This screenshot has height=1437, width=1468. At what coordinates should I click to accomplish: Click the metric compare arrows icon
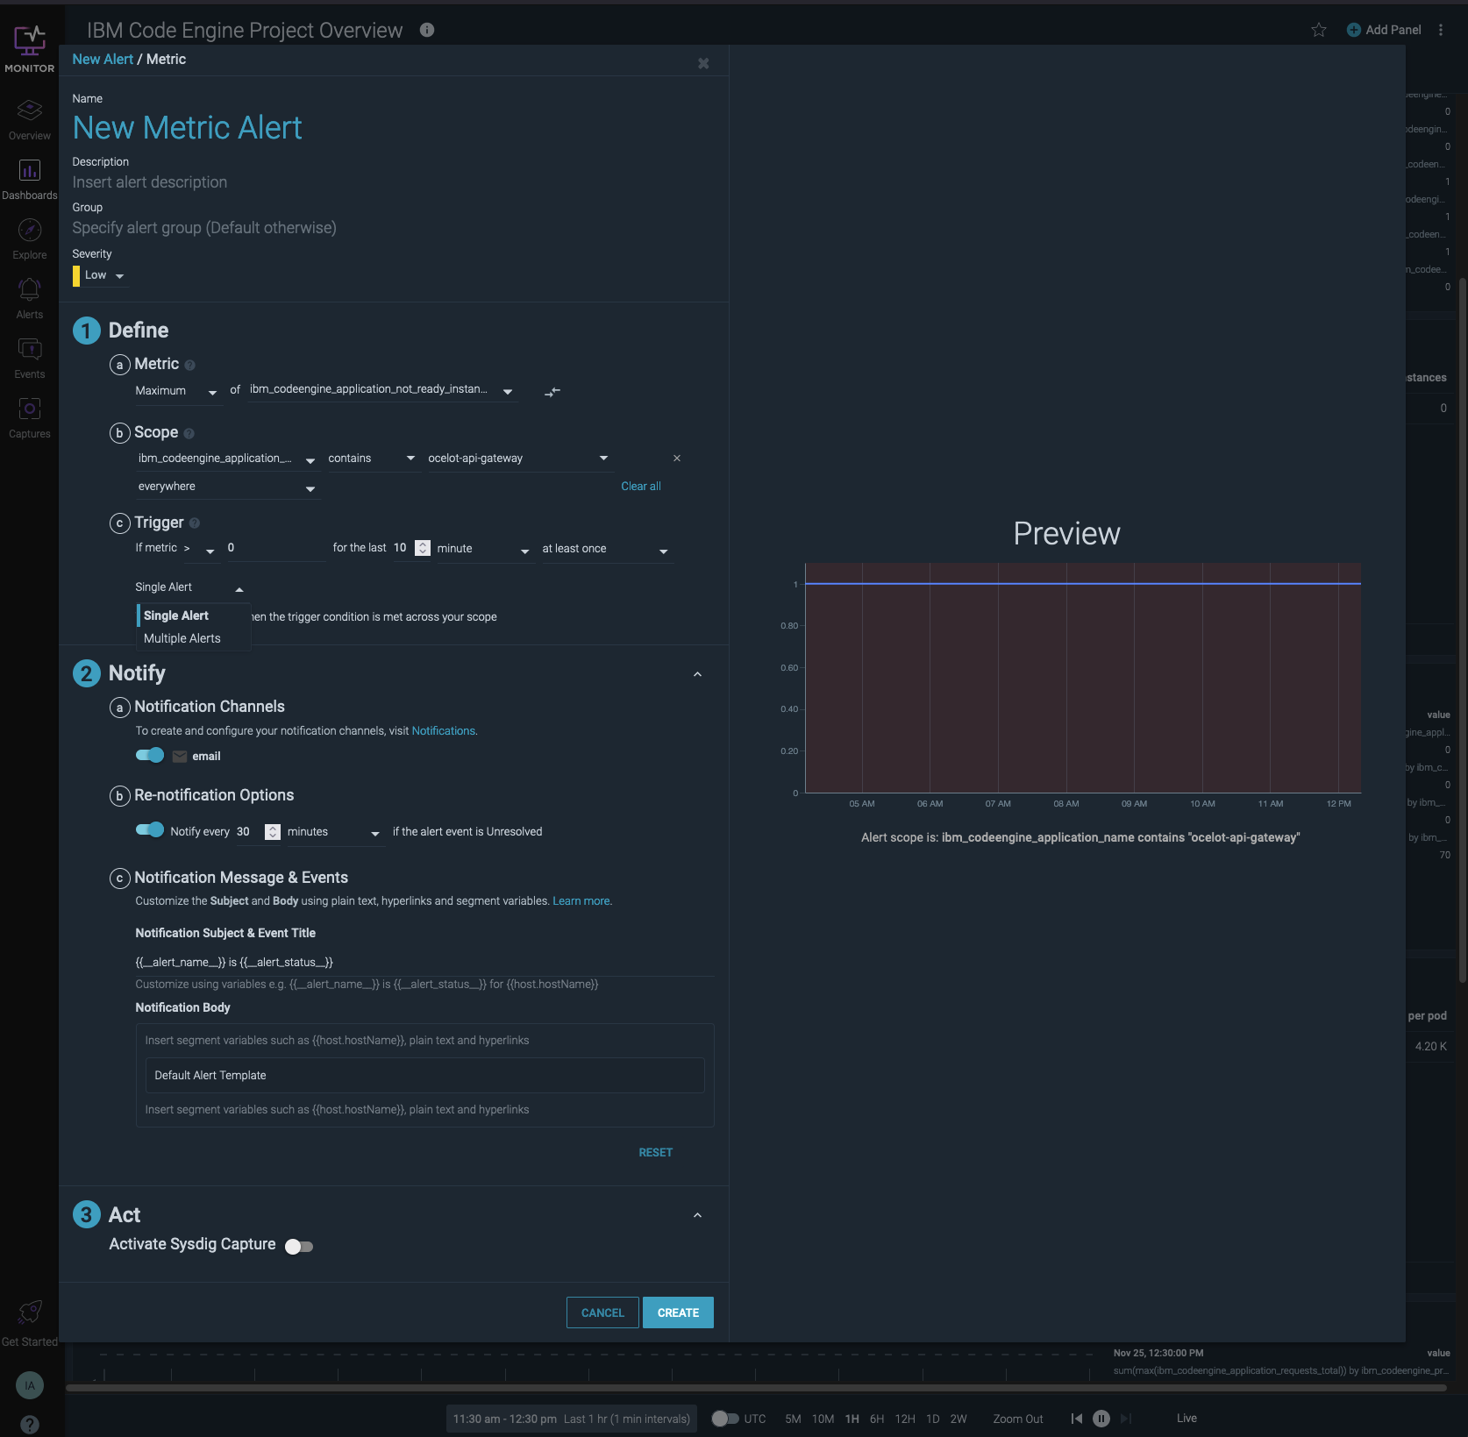pyautogui.click(x=552, y=392)
